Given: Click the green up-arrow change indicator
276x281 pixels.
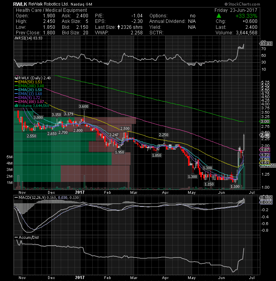Looking at the screenshot, I should coord(219,16).
